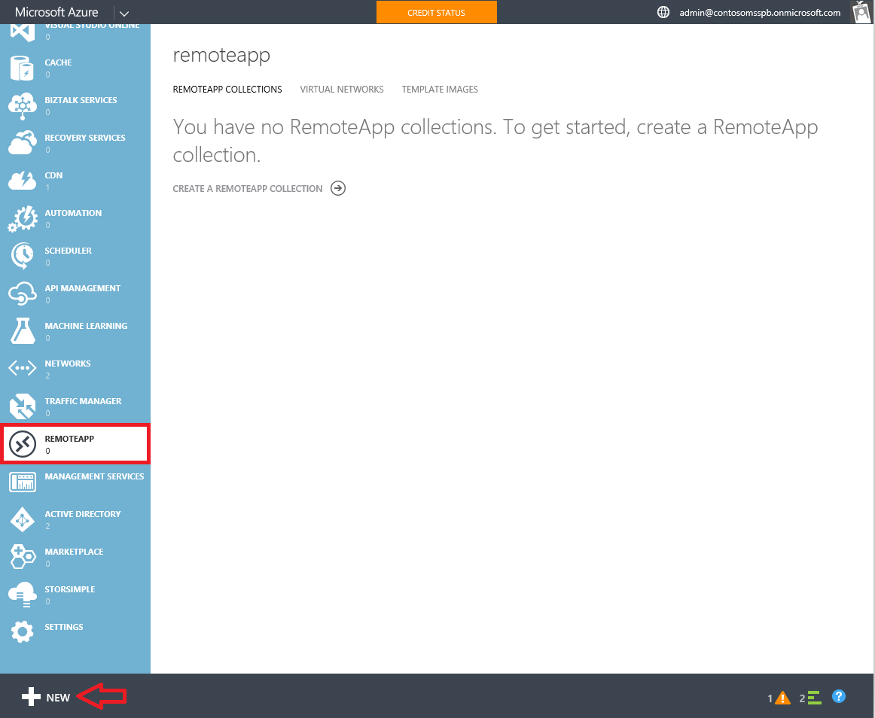
Task: Click the CDN cloud lightning icon
Action: (x=23, y=181)
